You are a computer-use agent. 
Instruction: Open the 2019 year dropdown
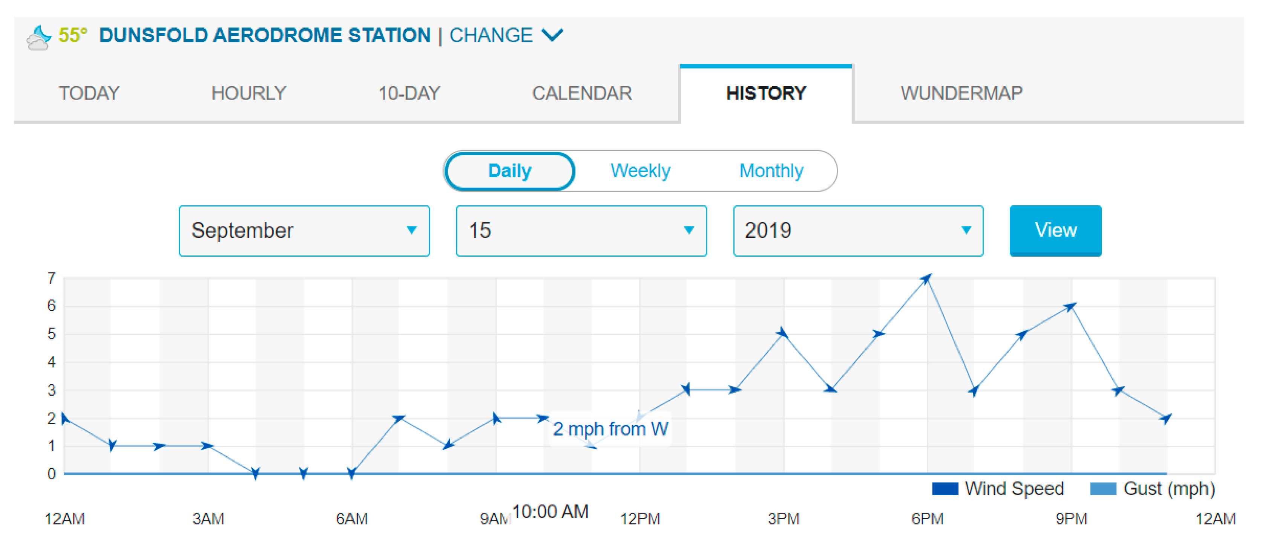click(858, 231)
